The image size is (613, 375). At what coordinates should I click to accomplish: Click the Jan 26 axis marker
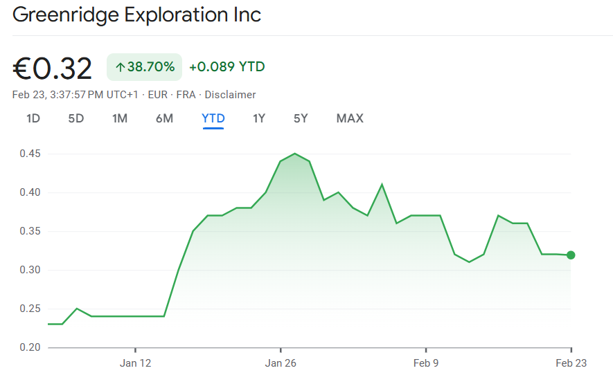281,363
